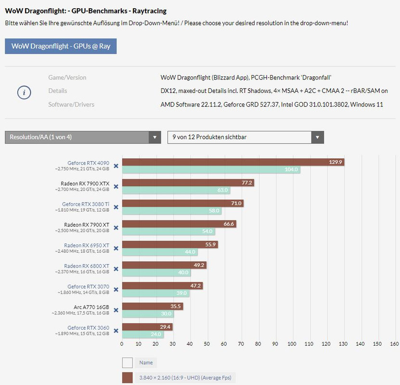Click the 35.5 fps bar for Arc A770

click(x=153, y=306)
